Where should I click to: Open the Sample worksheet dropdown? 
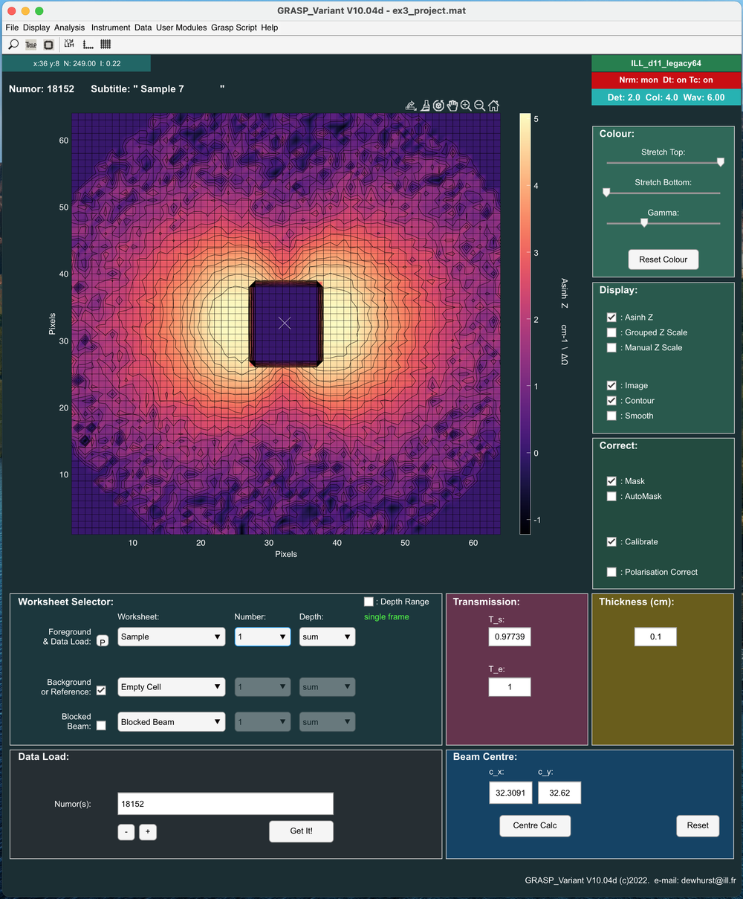(171, 637)
